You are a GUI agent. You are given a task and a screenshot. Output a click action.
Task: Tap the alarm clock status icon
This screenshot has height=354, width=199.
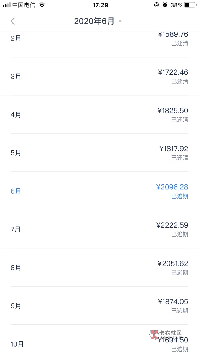point(165,5)
